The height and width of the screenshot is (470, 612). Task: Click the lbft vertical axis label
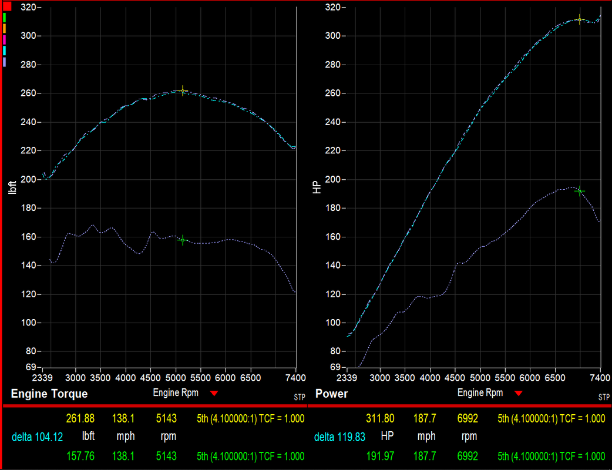click(x=13, y=187)
